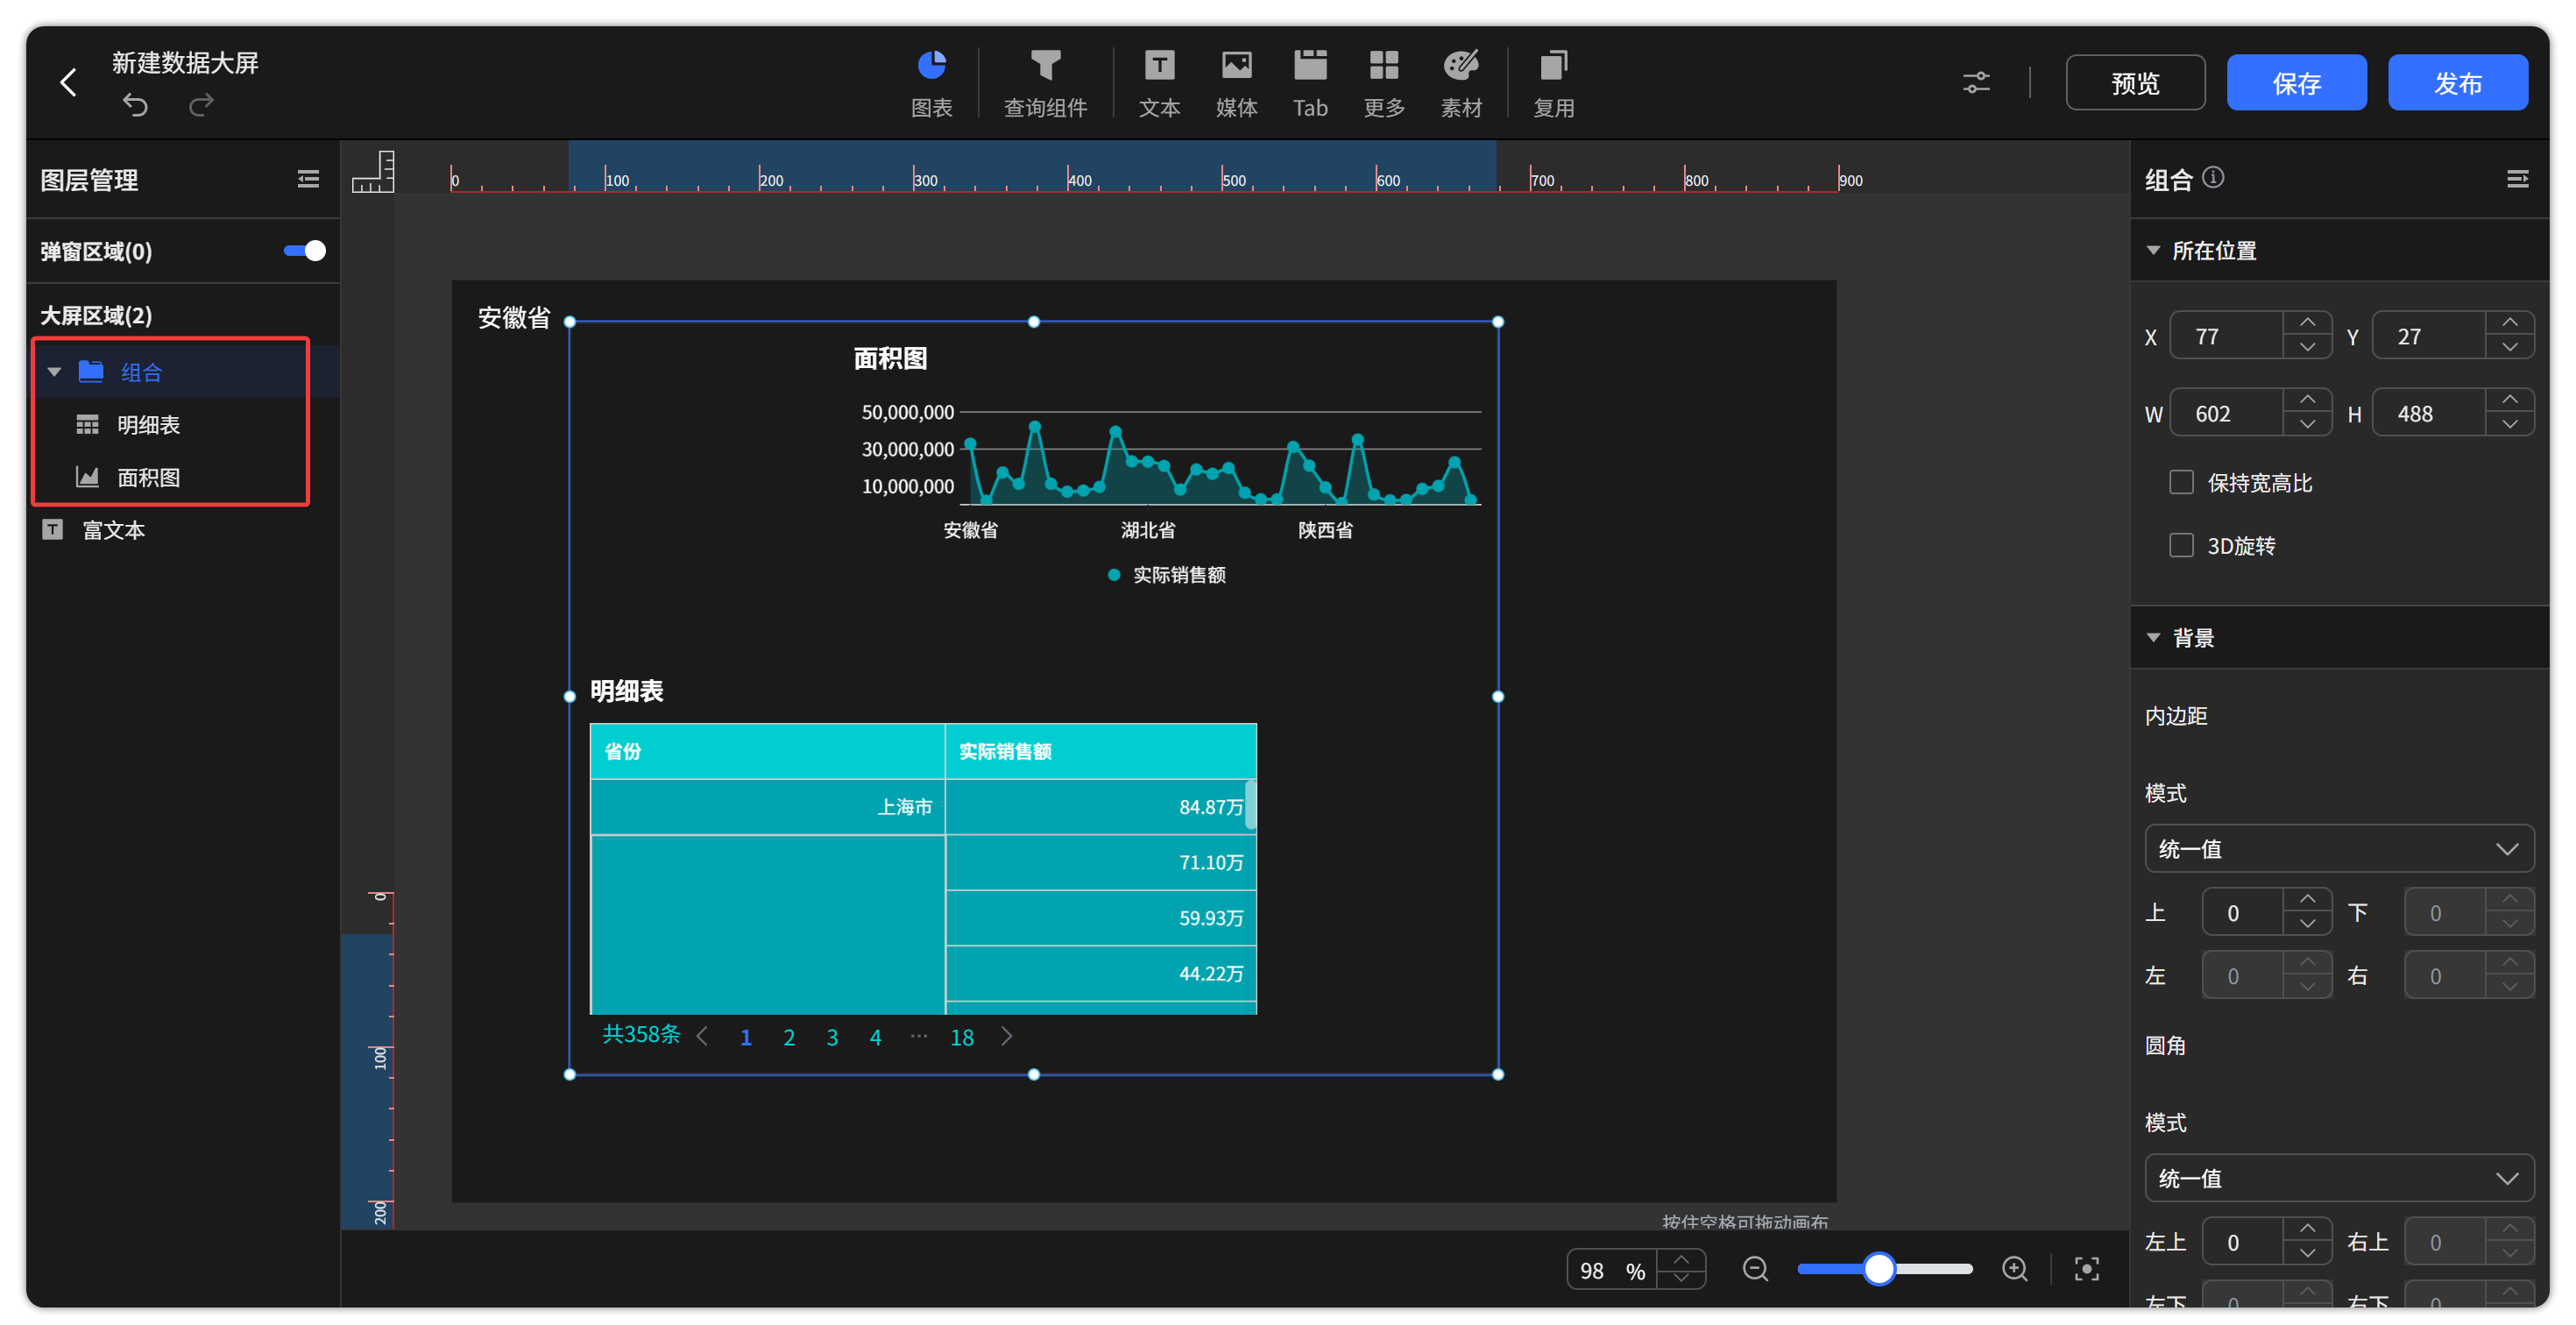Collapse the 所在位置 section
The width and height of the screenshot is (2576, 1325).
click(x=2153, y=250)
